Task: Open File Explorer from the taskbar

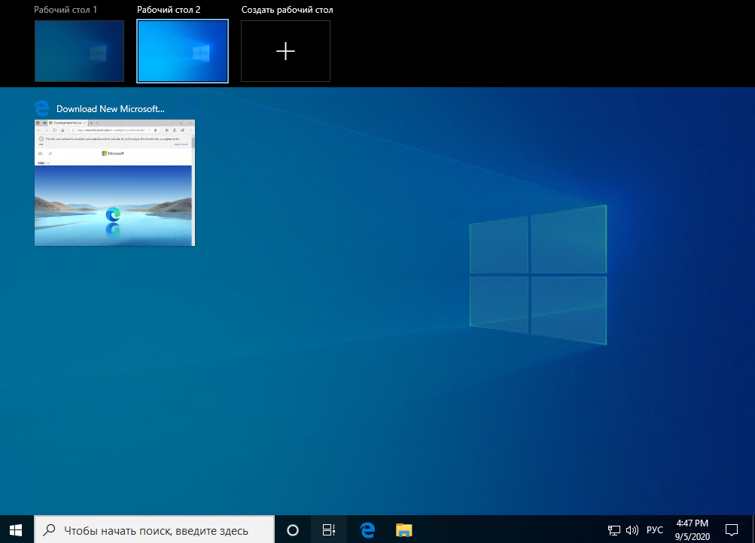Action: tap(404, 529)
